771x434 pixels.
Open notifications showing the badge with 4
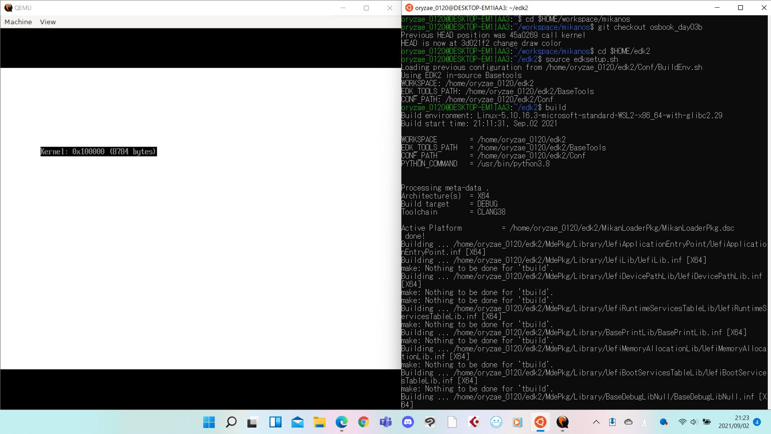pos(757,422)
